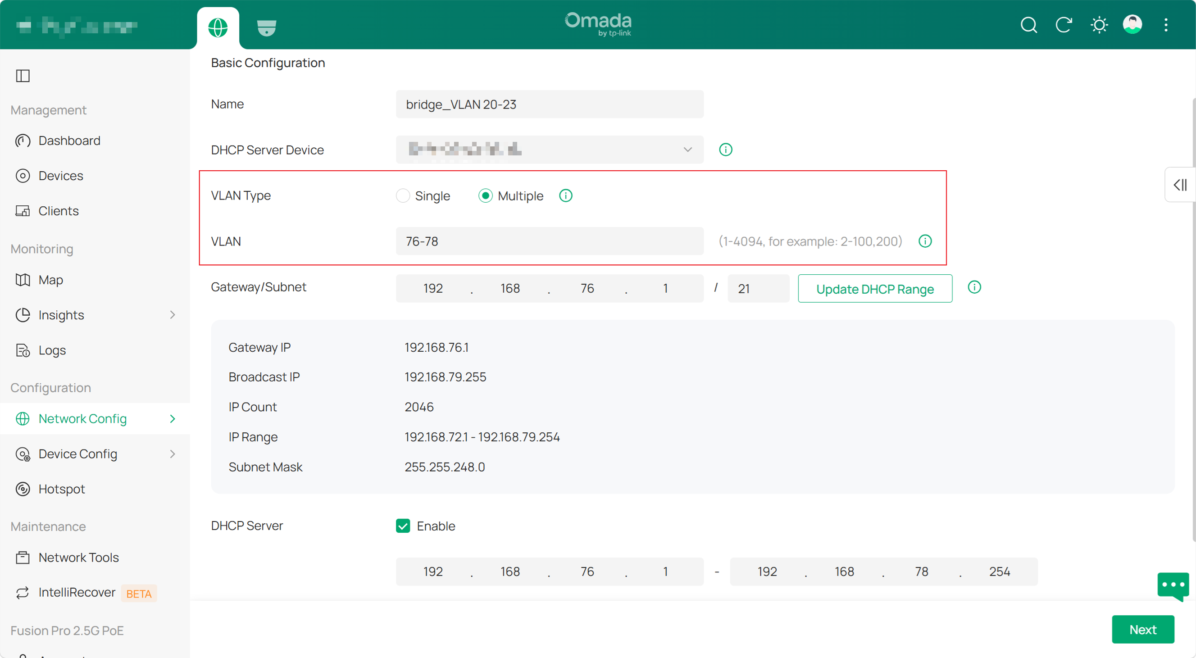
Task: Click the Clients monitor icon
Action: pos(23,211)
